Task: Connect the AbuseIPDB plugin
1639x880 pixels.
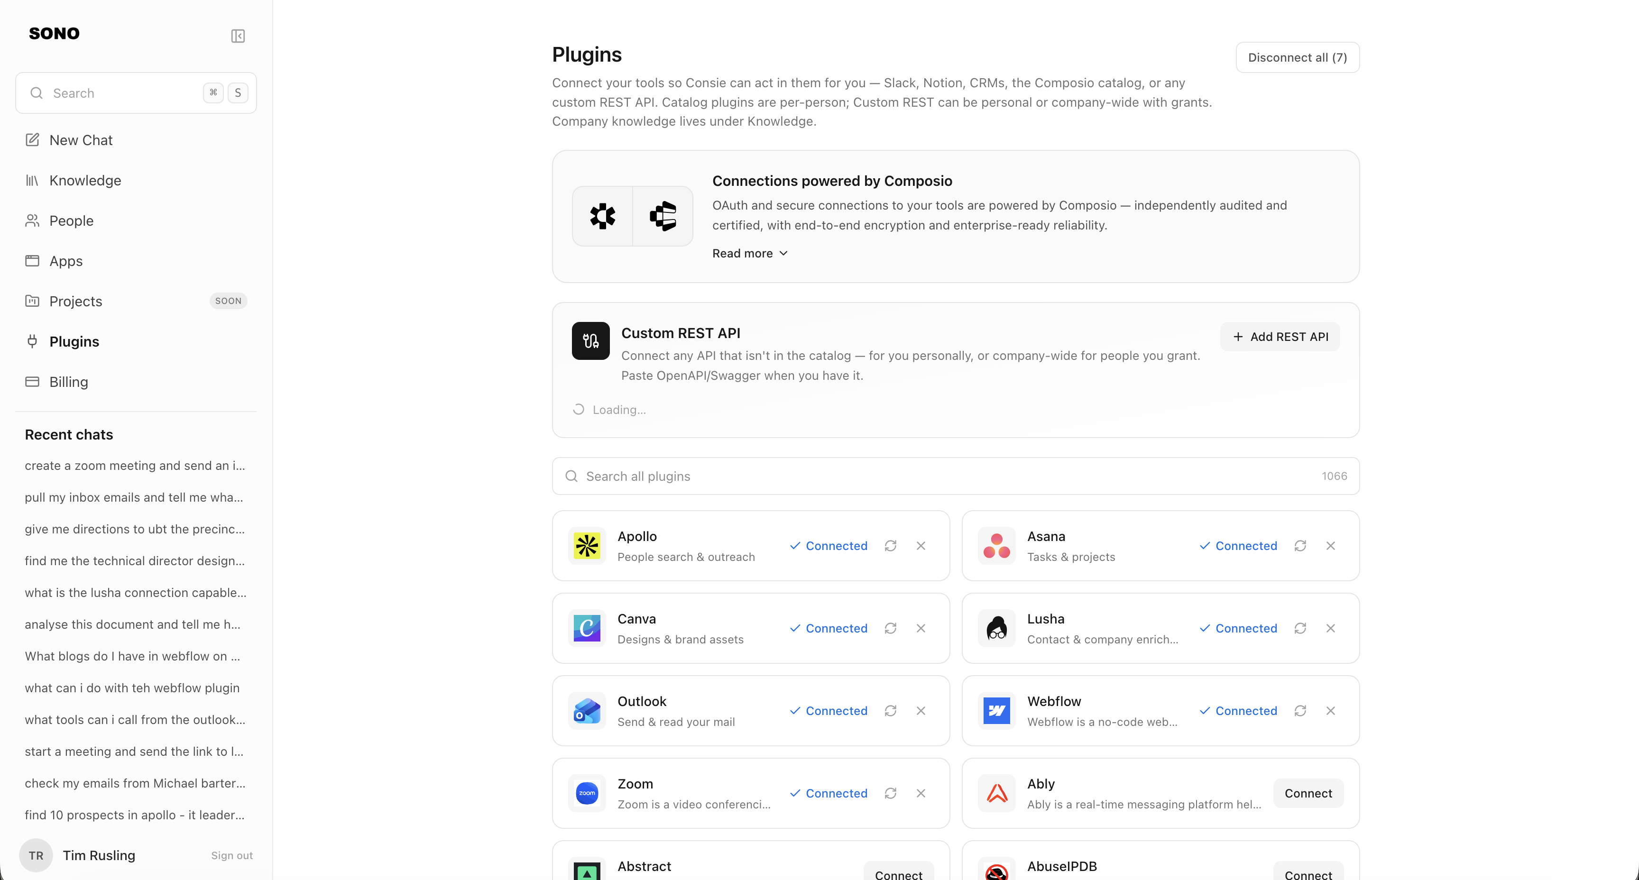Action: [1308, 871]
